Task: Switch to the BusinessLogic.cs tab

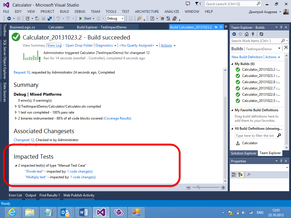Action: (22, 27)
